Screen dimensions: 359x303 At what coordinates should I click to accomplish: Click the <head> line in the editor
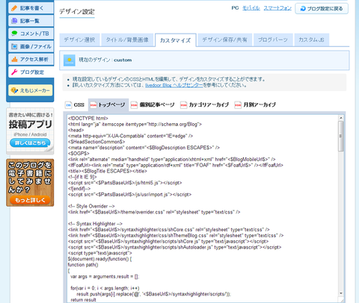pos(76,130)
